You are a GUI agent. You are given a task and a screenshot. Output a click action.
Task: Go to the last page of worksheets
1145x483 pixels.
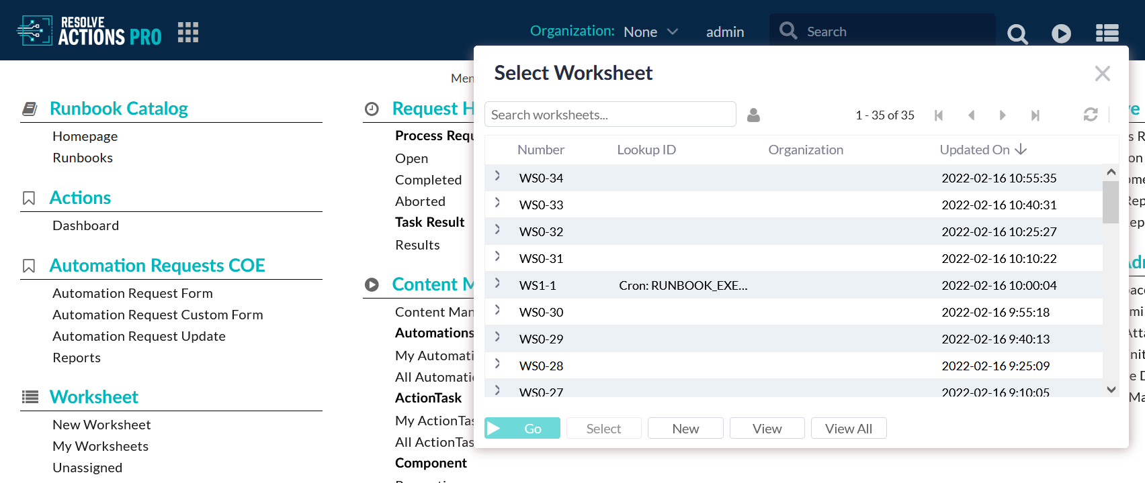coord(1035,115)
